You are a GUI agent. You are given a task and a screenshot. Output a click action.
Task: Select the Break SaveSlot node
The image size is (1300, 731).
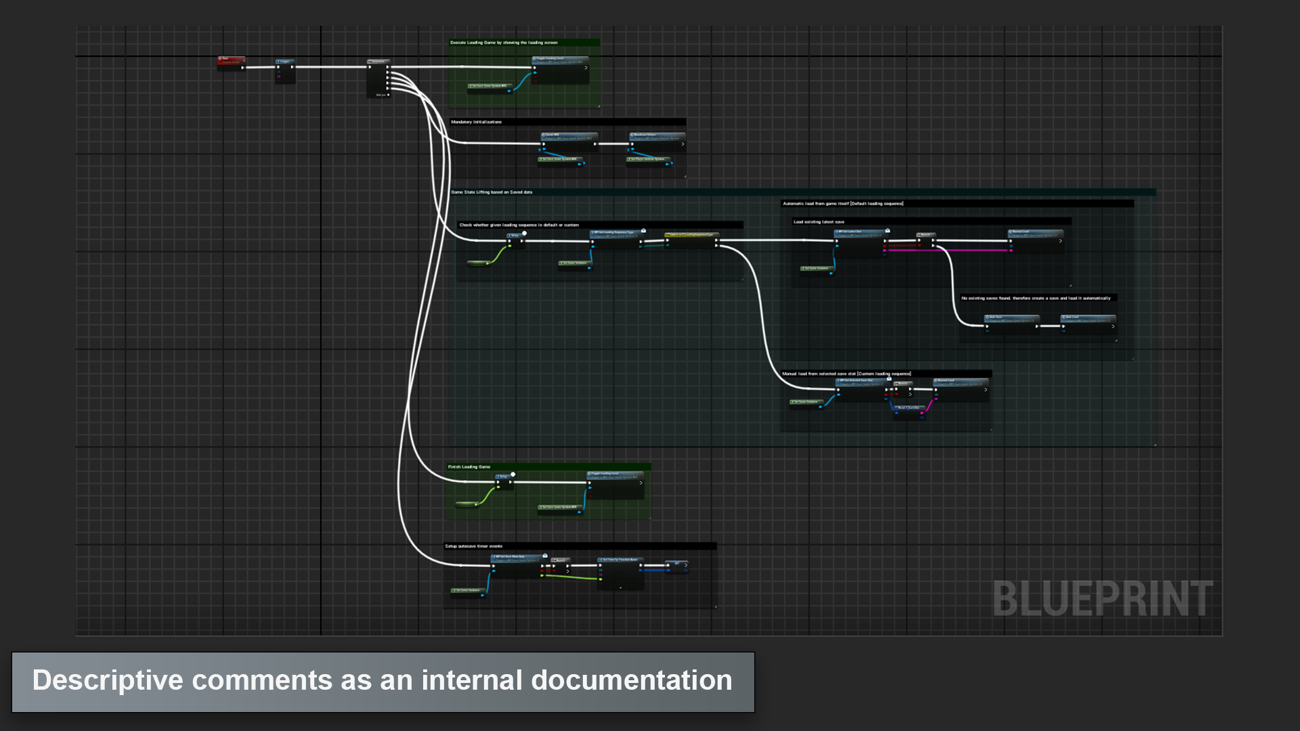pos(909,408)
